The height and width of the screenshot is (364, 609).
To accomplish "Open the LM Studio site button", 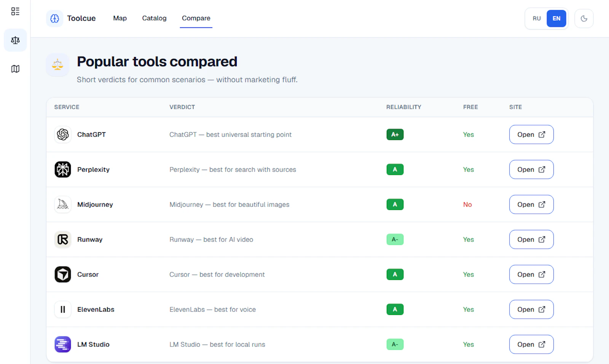I will pos(531,344).
